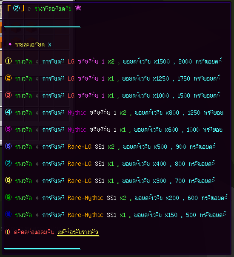Viewport: 234px width, 257px height.
Task: Click the red LG text in rank 1 row
Action: (x=71, y=62)
